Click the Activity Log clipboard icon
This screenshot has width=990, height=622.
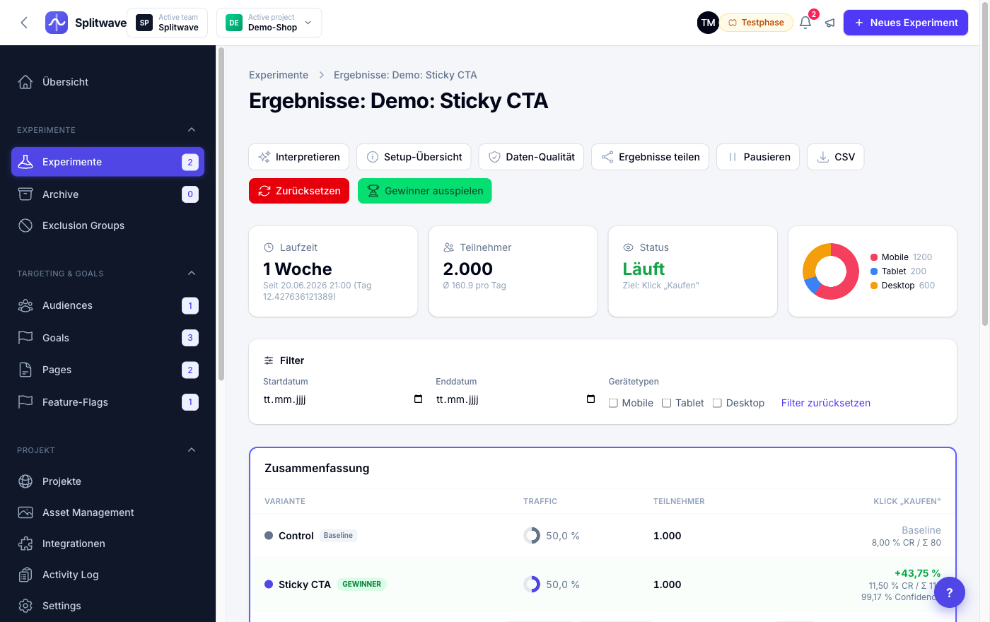tap(25, 575)
